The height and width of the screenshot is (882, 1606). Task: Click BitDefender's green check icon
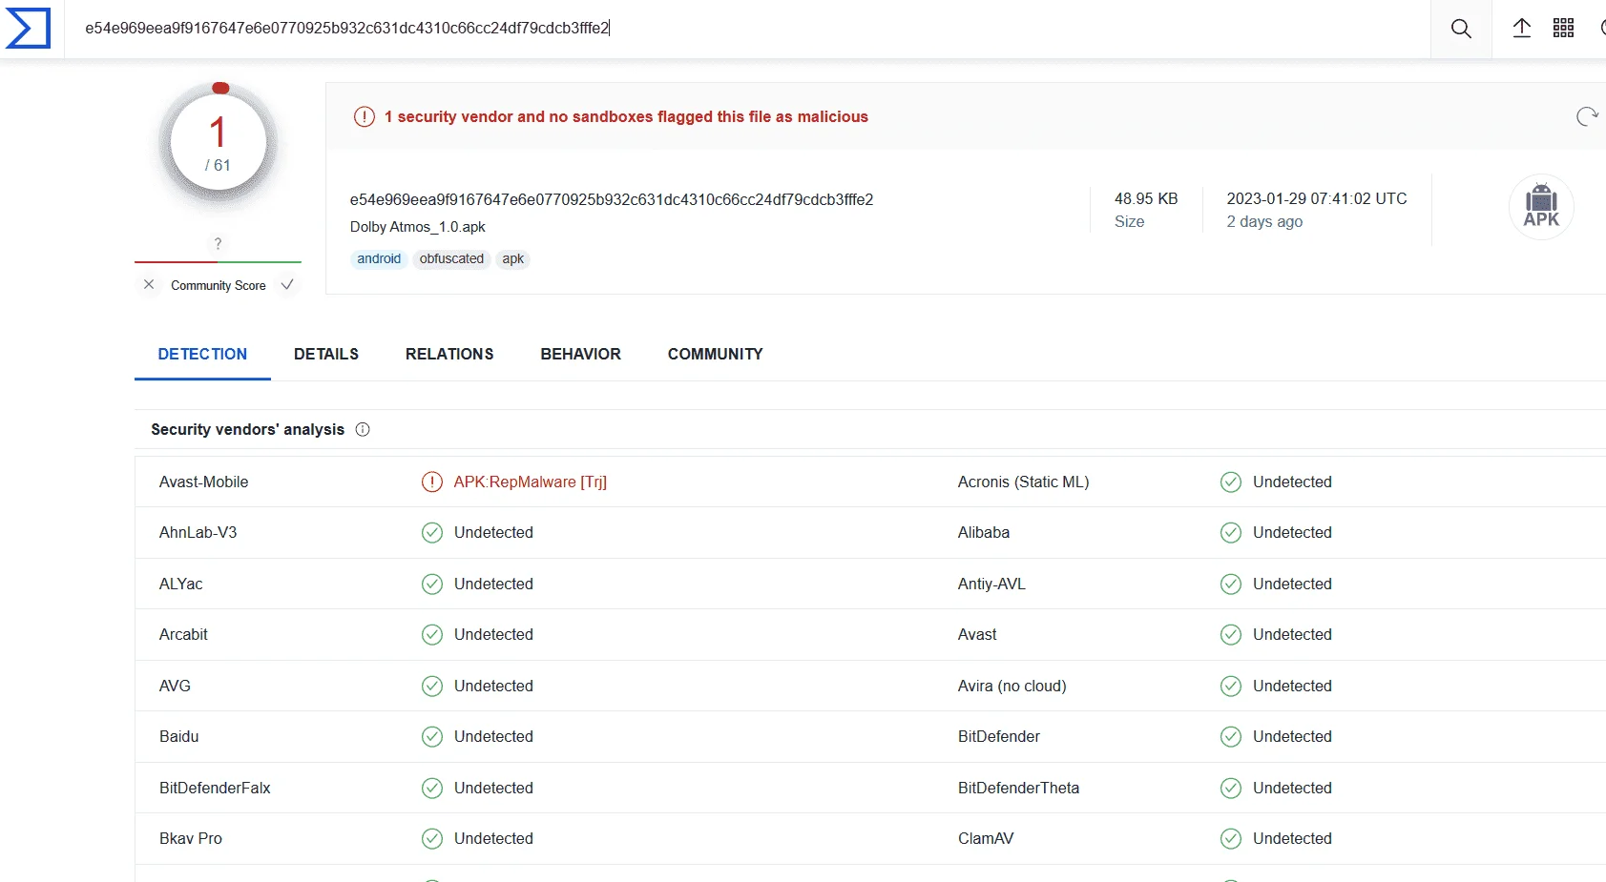(1231, 736)
